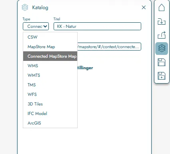Open the Type dropdown showing Connec
This screenshot has height=154, width=170.
point(36,26)
